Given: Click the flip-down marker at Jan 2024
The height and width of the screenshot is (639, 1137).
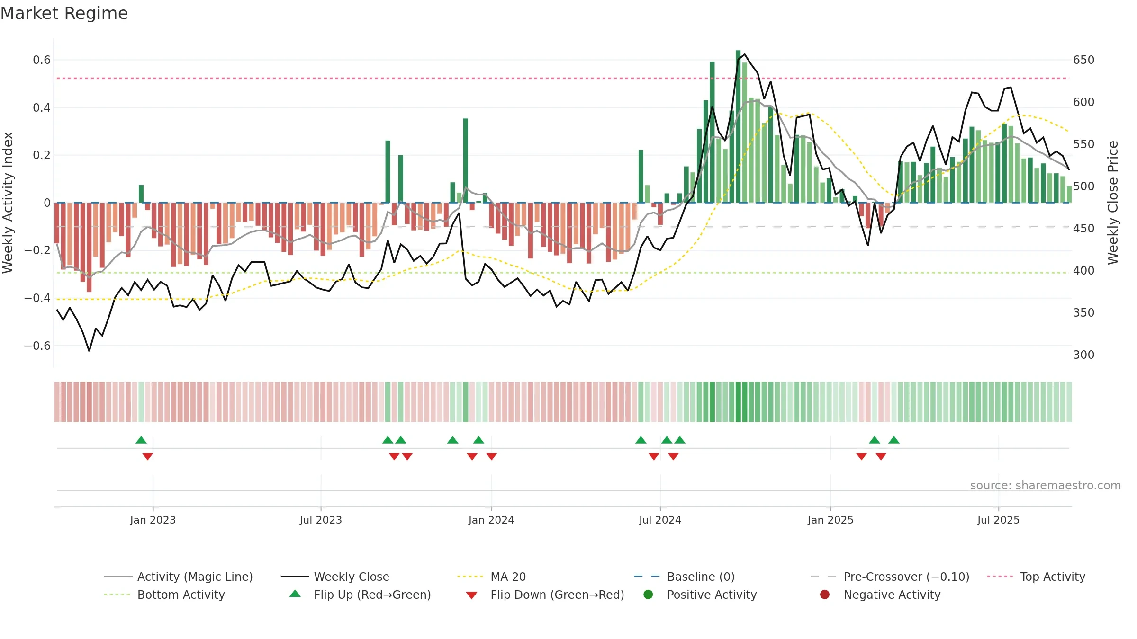Looking at the screenshot, I should coord(492,456).
